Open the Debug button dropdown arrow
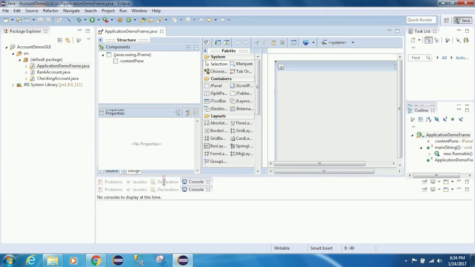 pos(85,20)
